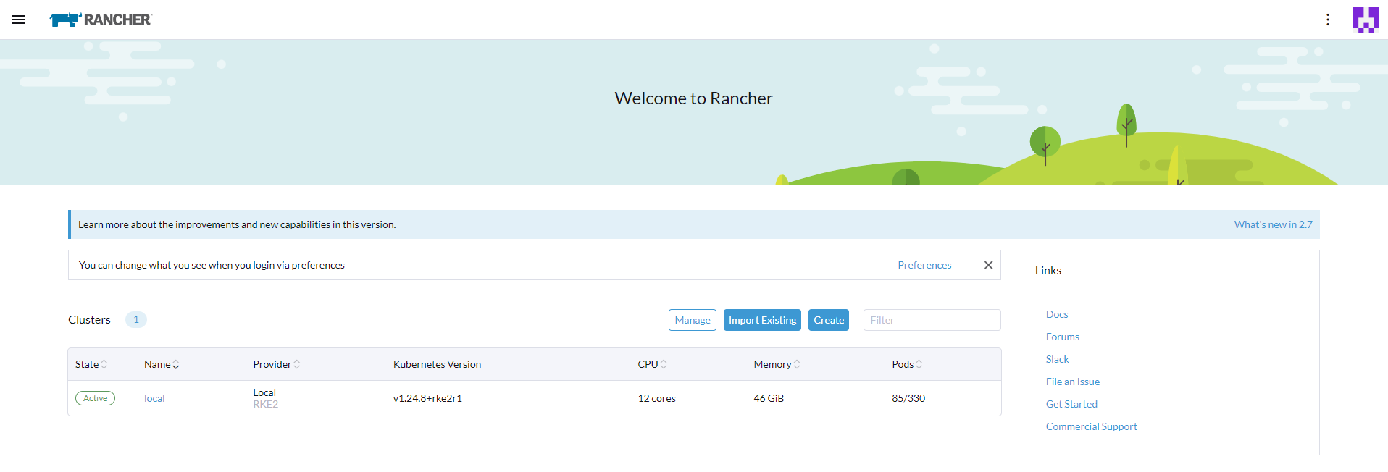Sort clusters by Provider column
Viewport: 1388px width, 472px height.
276,364
